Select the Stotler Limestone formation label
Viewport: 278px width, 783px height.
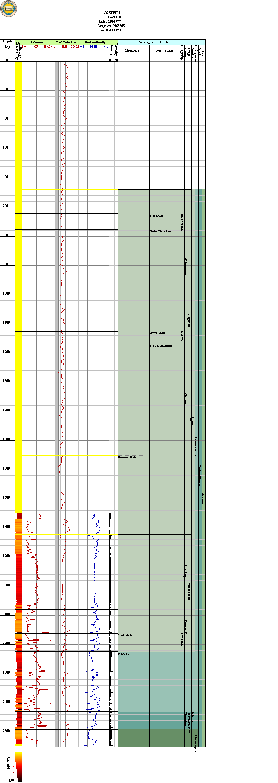(160, 232)
